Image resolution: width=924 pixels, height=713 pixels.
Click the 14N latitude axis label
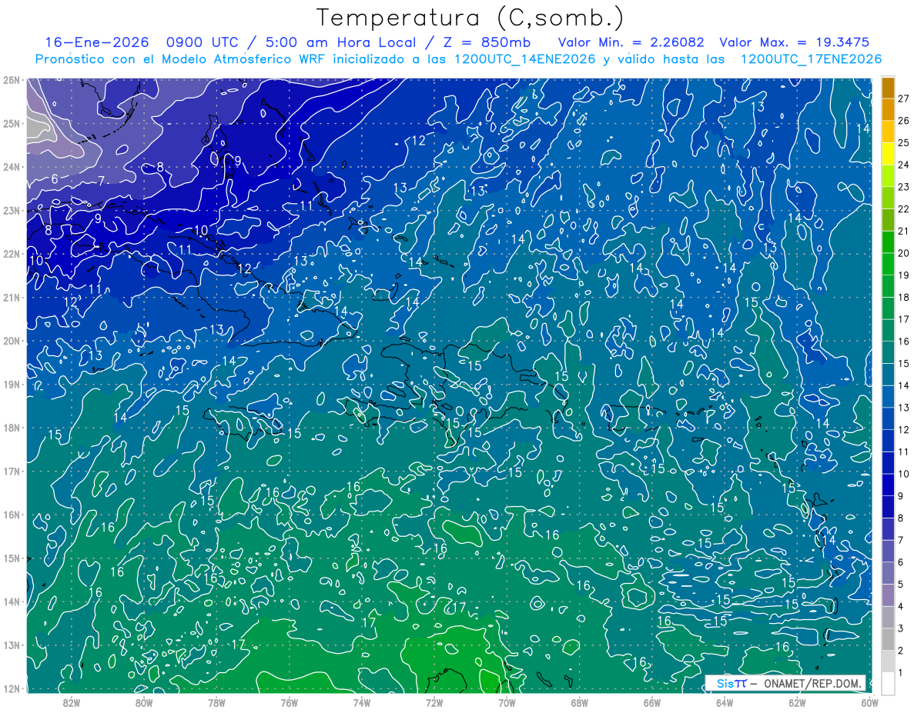click(x=11, y=601)
